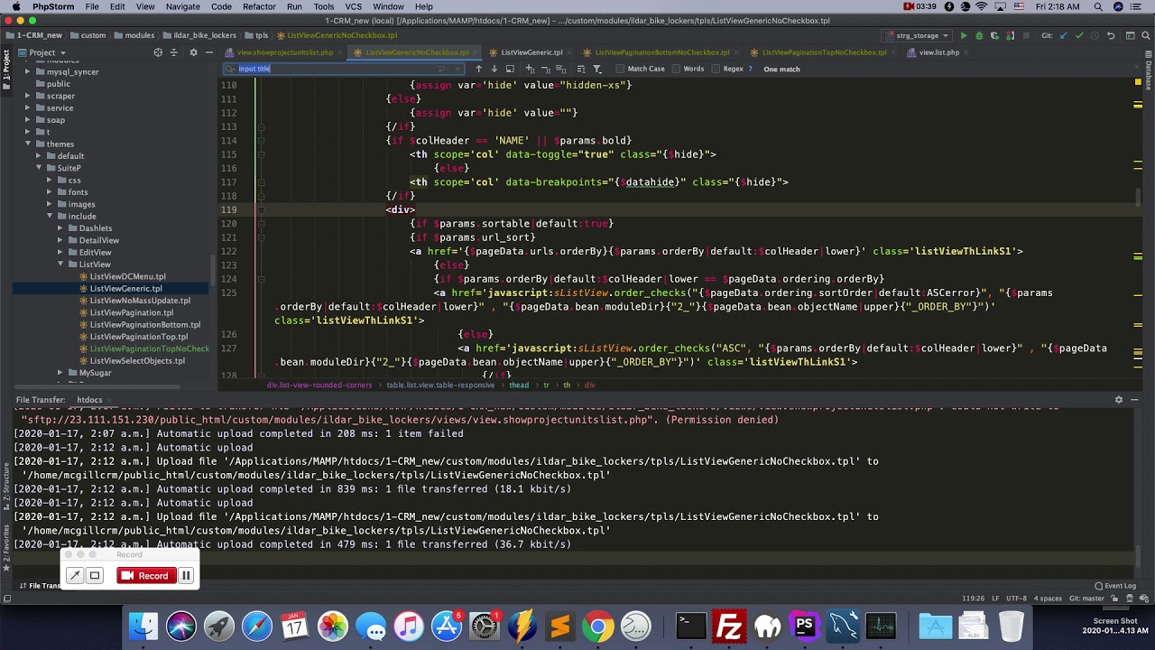
Task: Enable the Regex checkbox
Action: (716, 69)
